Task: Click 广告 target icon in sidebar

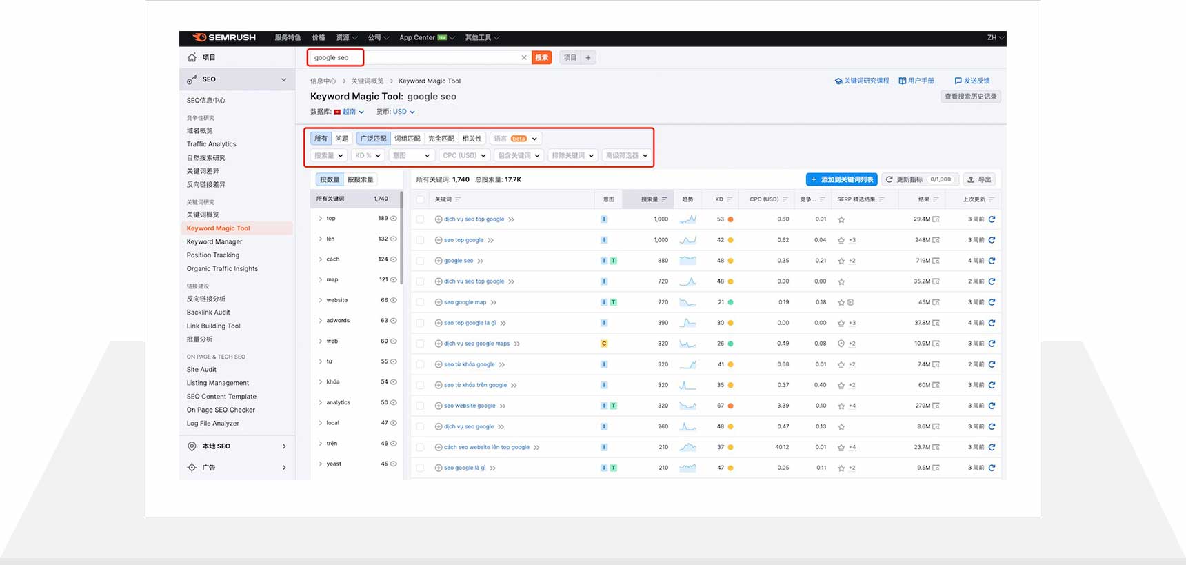Action: tap(192, 468)
